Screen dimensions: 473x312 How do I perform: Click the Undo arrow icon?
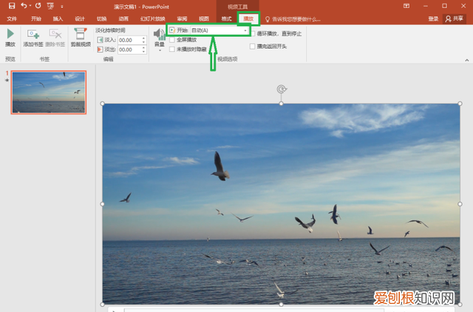click(x=24, y=6)
